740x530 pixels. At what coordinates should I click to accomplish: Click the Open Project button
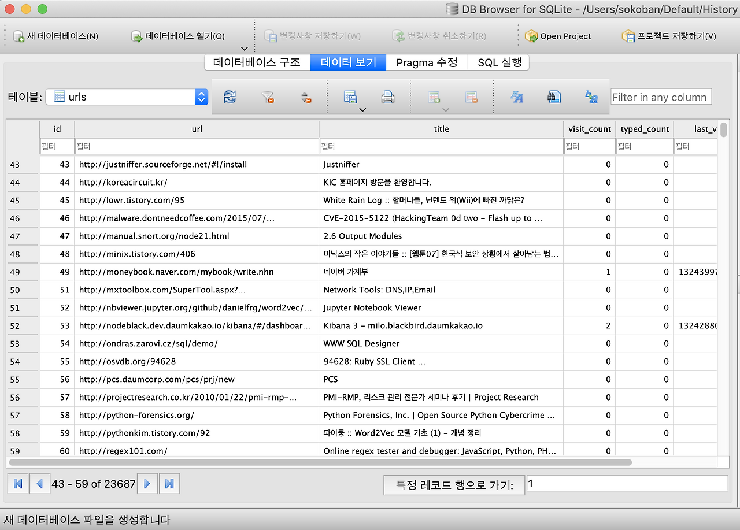click(x=557, y=36)
